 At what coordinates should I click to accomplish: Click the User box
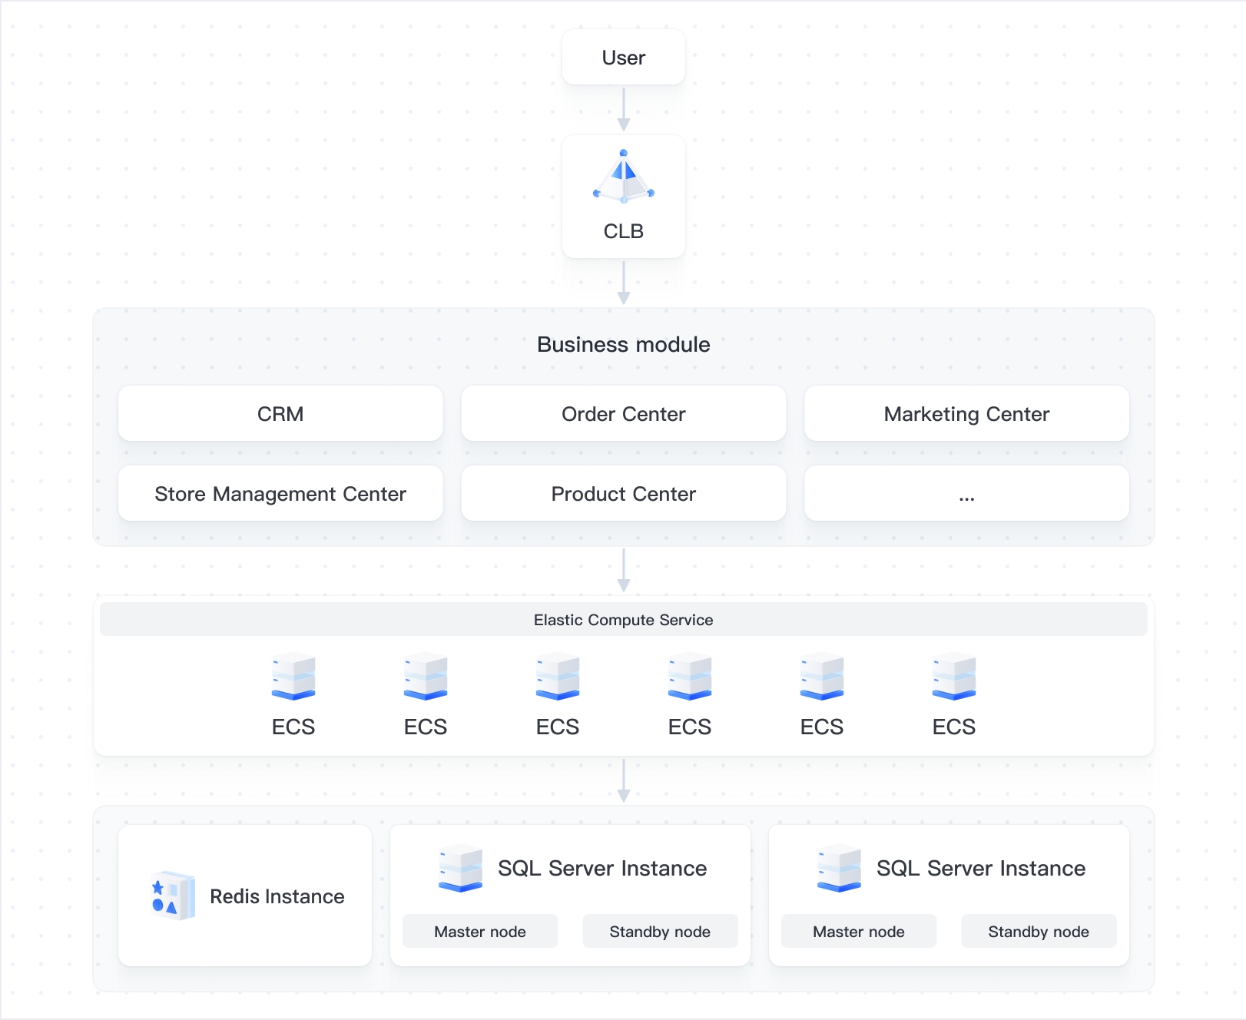623,58
